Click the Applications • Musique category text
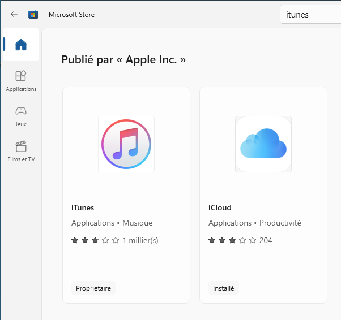The height and width of the screenshot is (320, 341). [112, 223]
